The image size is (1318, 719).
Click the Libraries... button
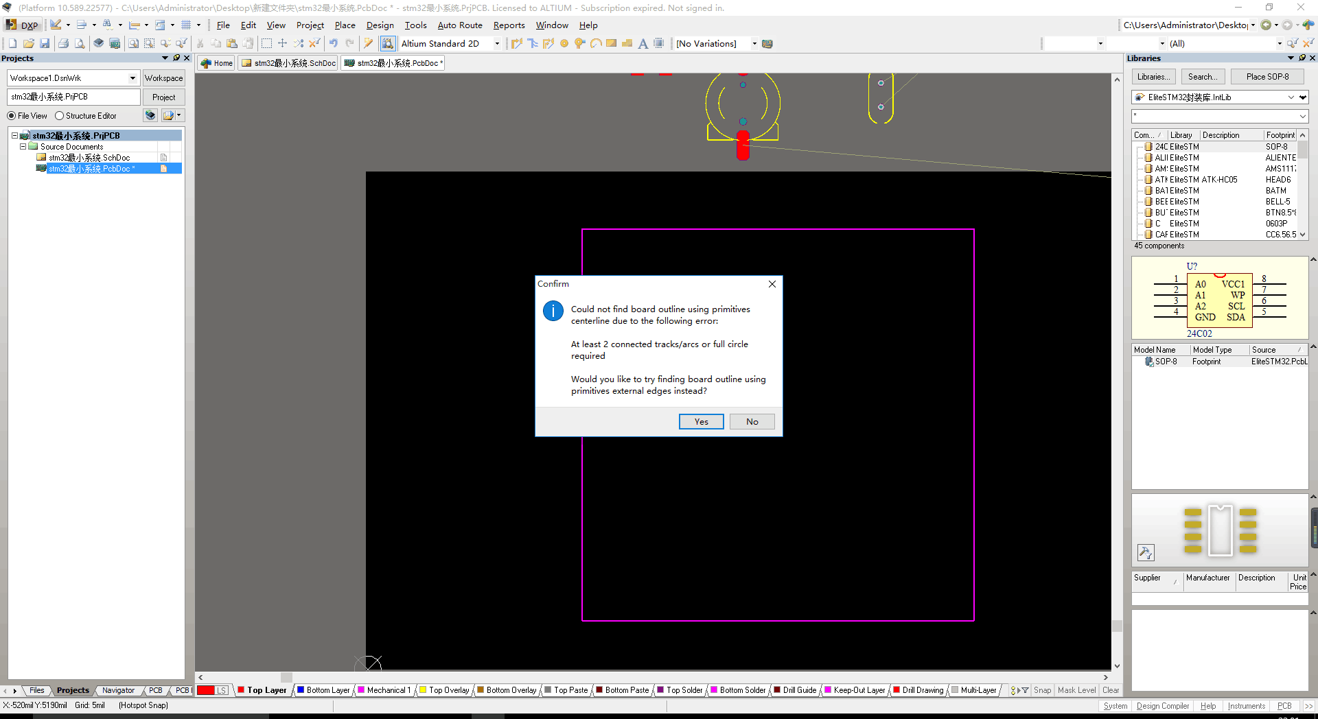[x=1153, y=77]
